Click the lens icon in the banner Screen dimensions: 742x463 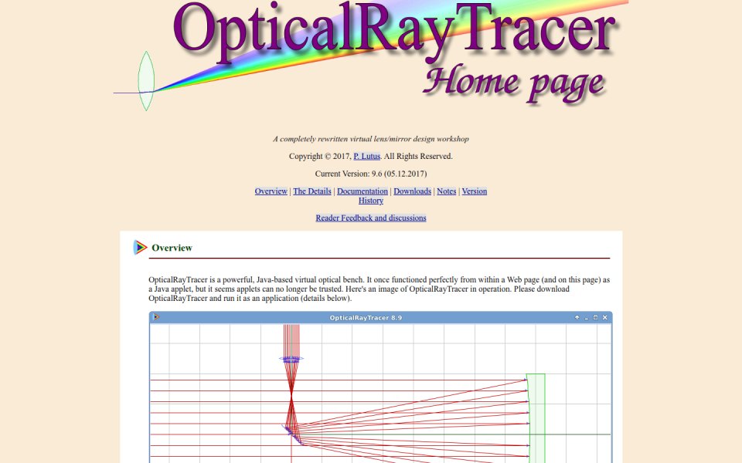click(x=146, y=81)
